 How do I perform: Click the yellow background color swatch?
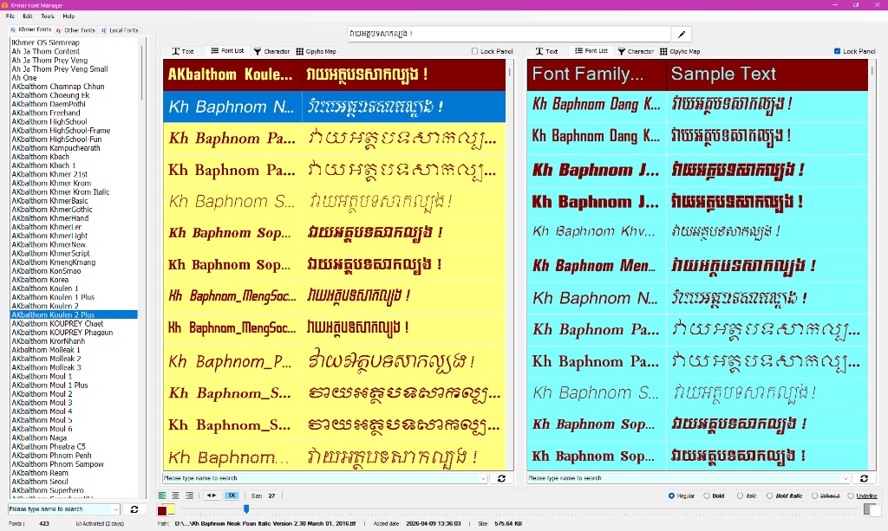(x=171, y=509)
